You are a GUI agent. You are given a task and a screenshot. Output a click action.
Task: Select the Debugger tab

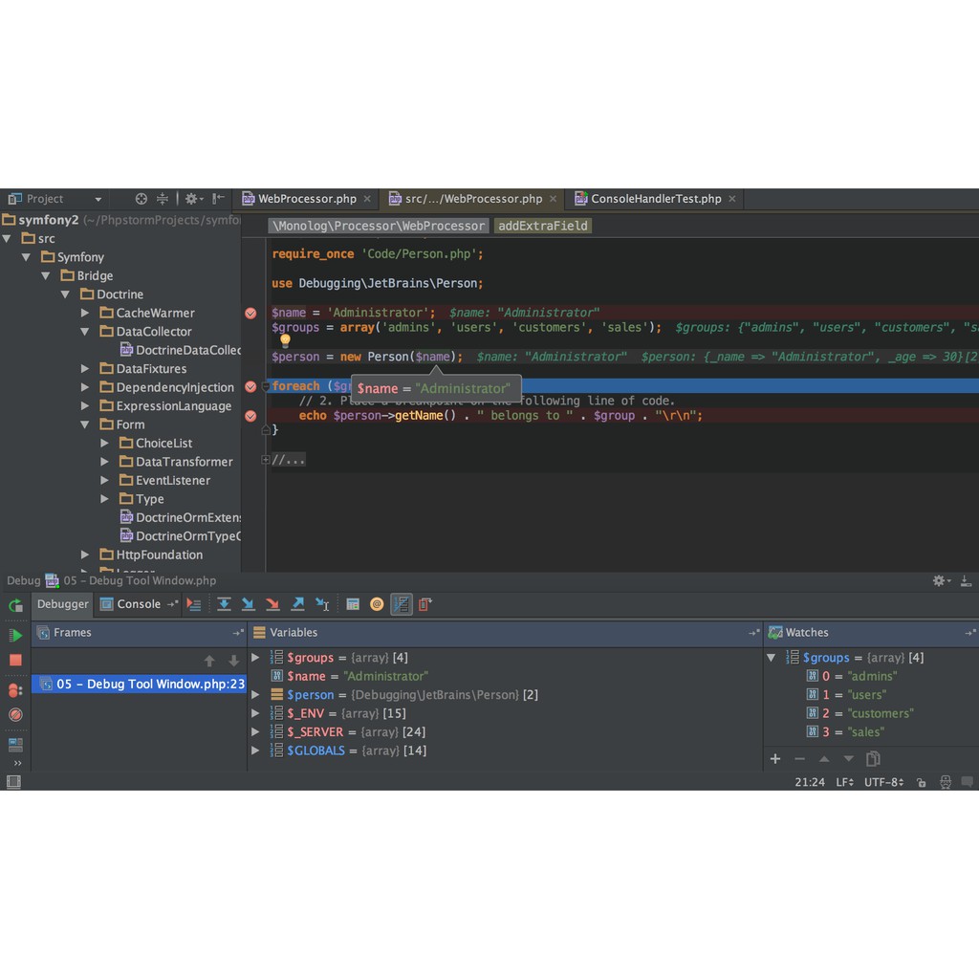[x=62, y=604]
